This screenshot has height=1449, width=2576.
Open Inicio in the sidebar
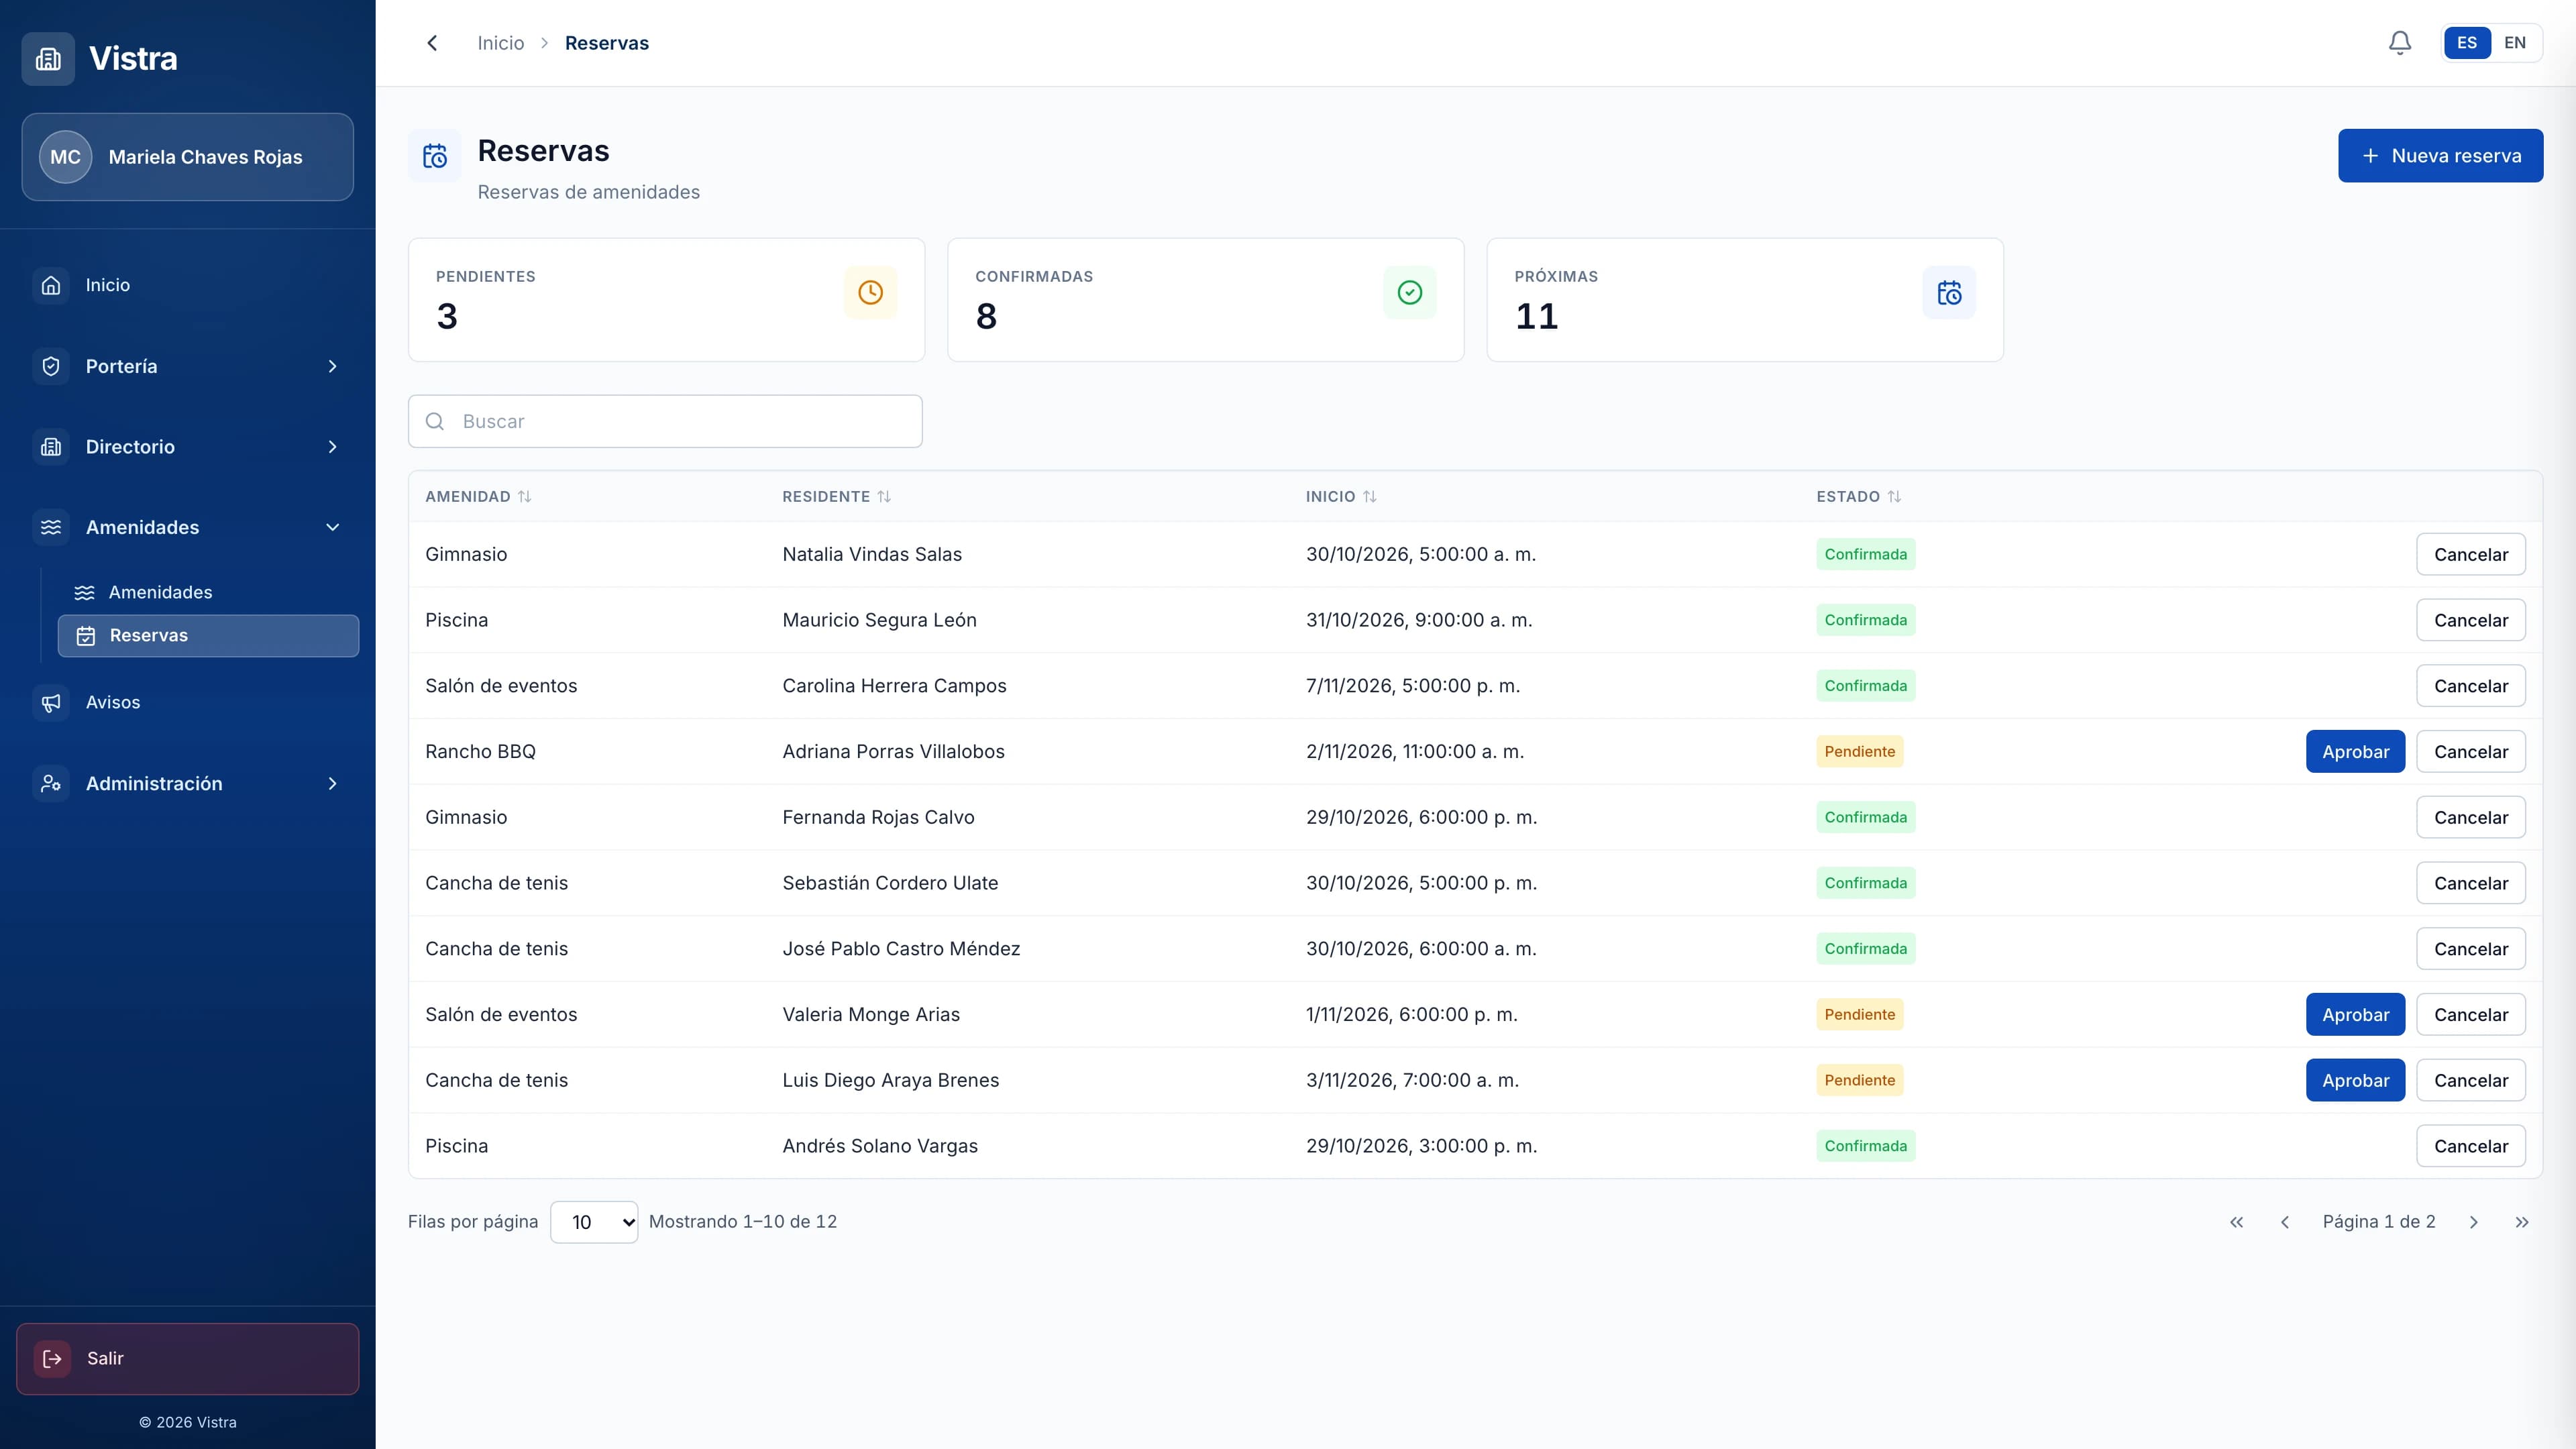pyautogui.click(x=188, y=285)
